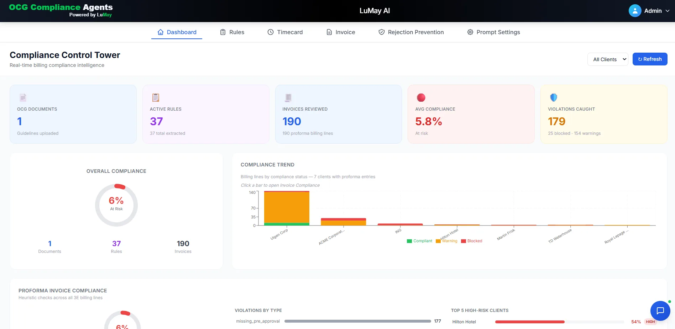This screenshot has height=329, width=675.
Task: Open the chat support bubble
Action: tap(660, 311)
